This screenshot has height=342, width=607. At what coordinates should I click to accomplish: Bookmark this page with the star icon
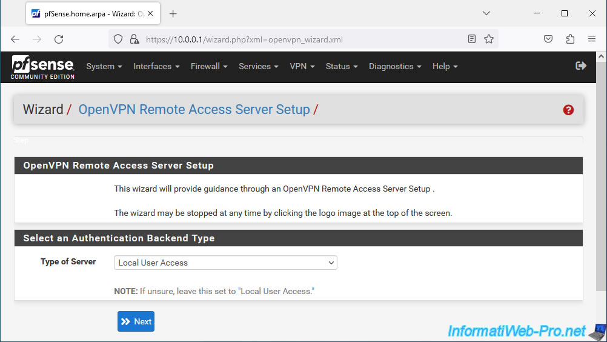(488, 39)
